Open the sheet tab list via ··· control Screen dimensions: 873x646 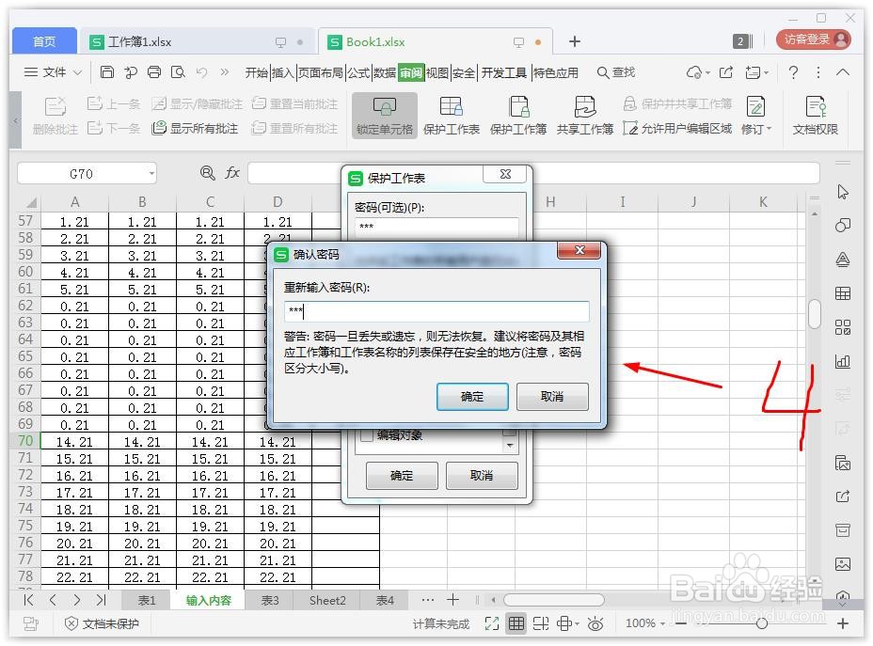428,600
